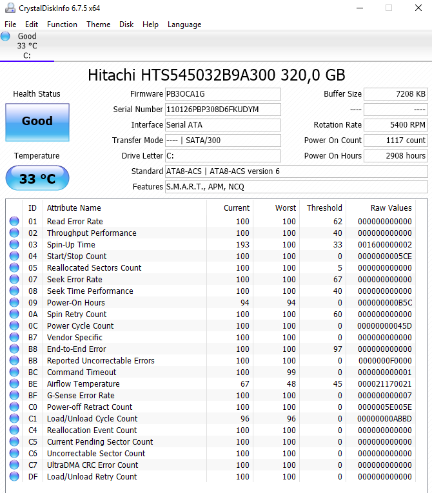Click the status orb for Reallocated Sectors Count
The width and height of the screenshot is (432, 493).
pos(14,268)
